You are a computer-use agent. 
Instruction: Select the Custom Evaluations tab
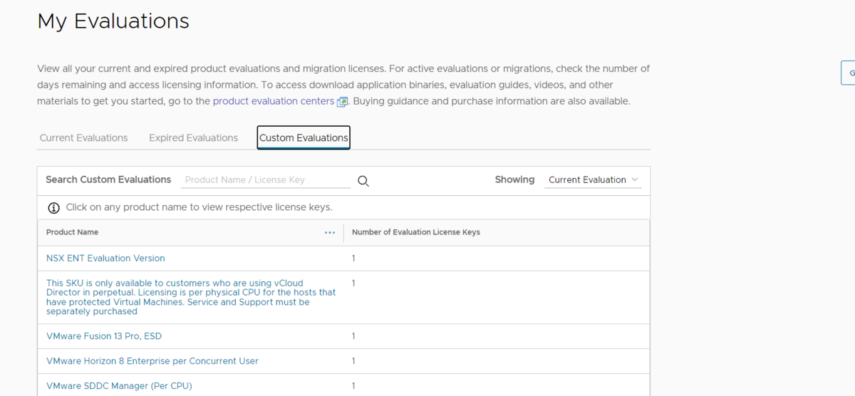[304, 138]
